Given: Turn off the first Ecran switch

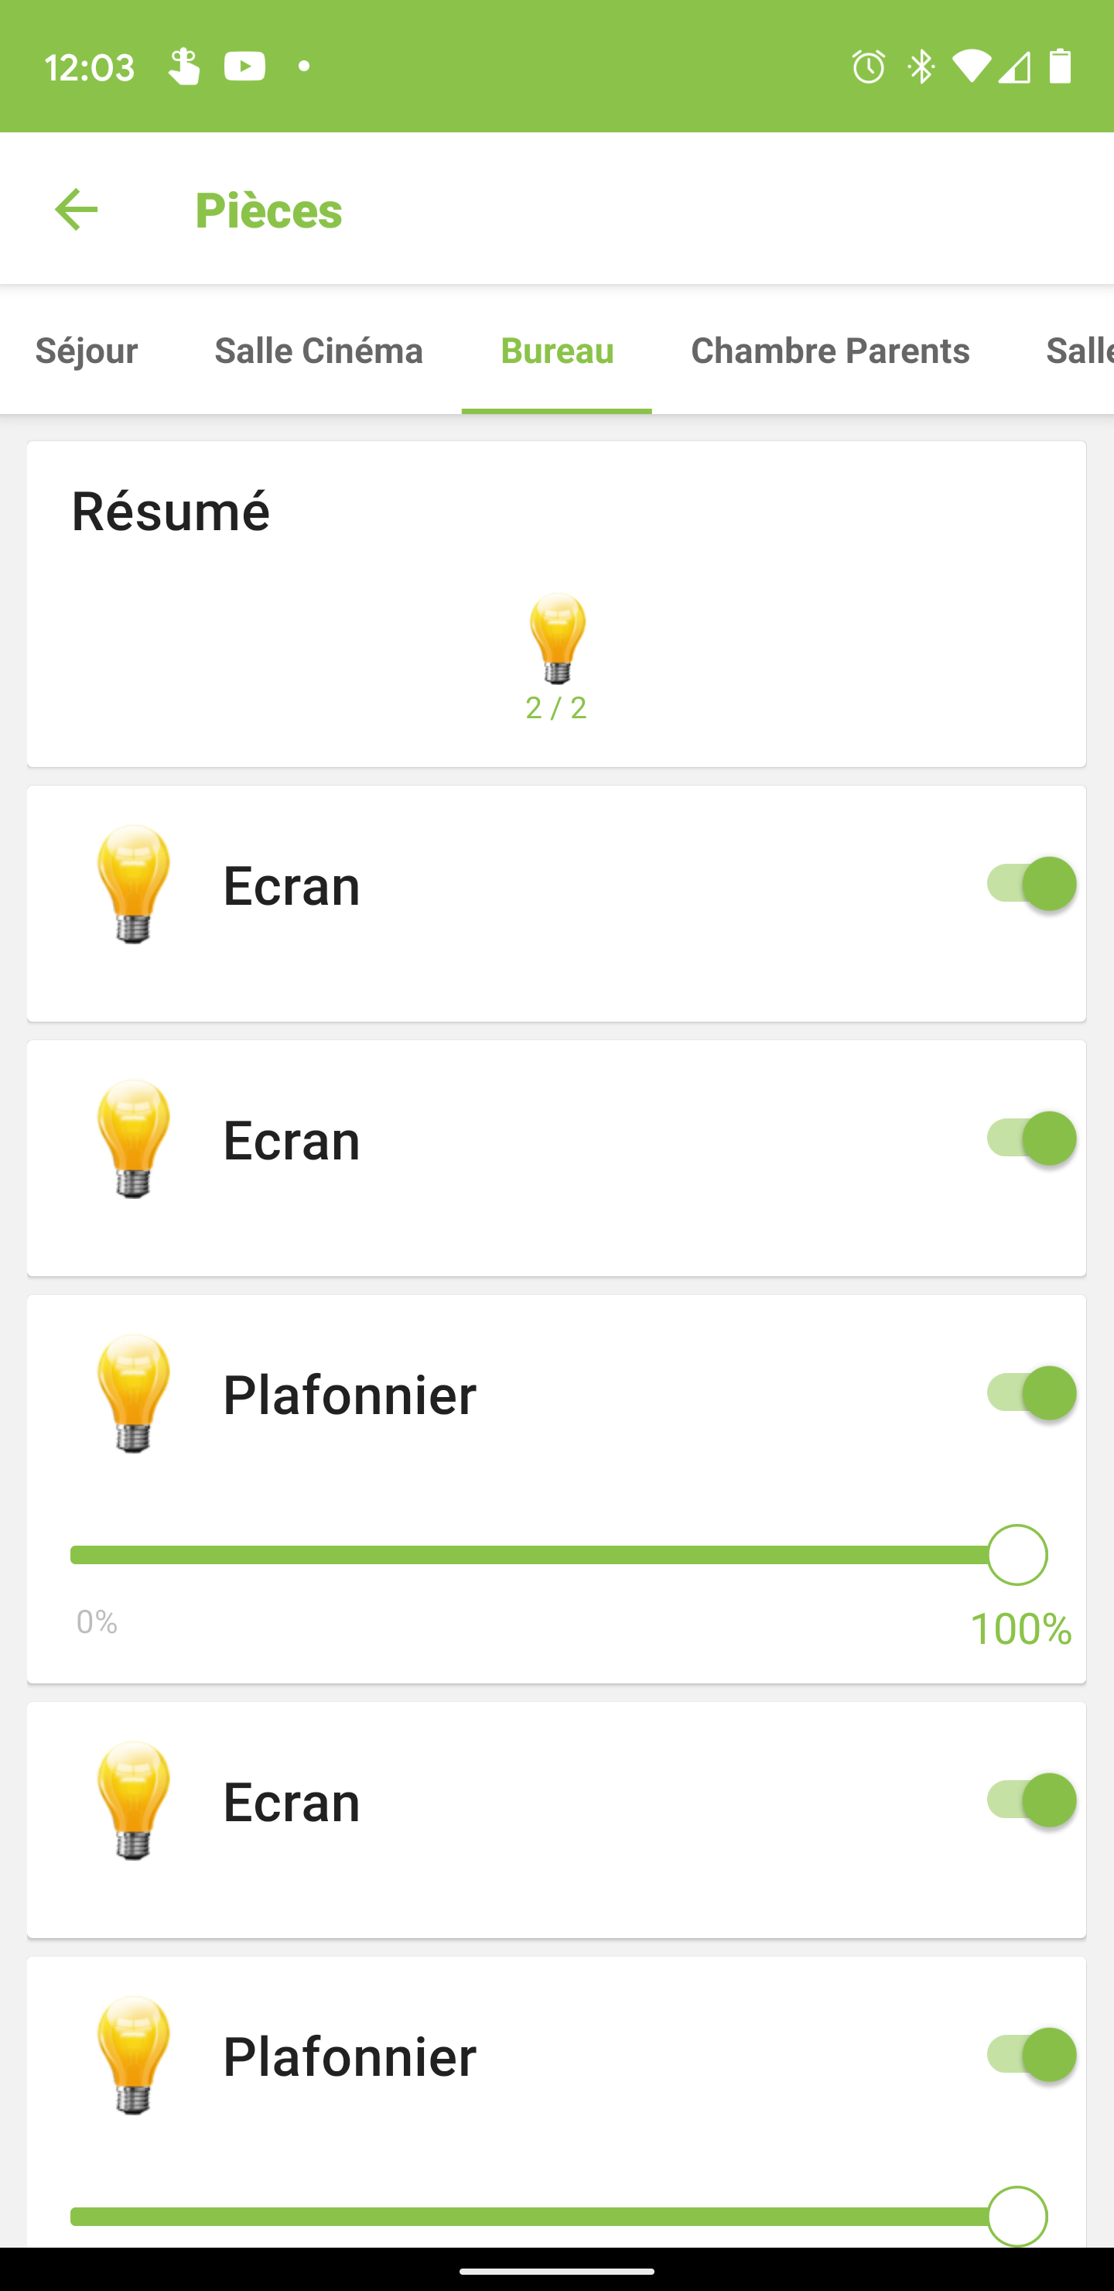Looking at the screenshot, I should (1030, 884).
